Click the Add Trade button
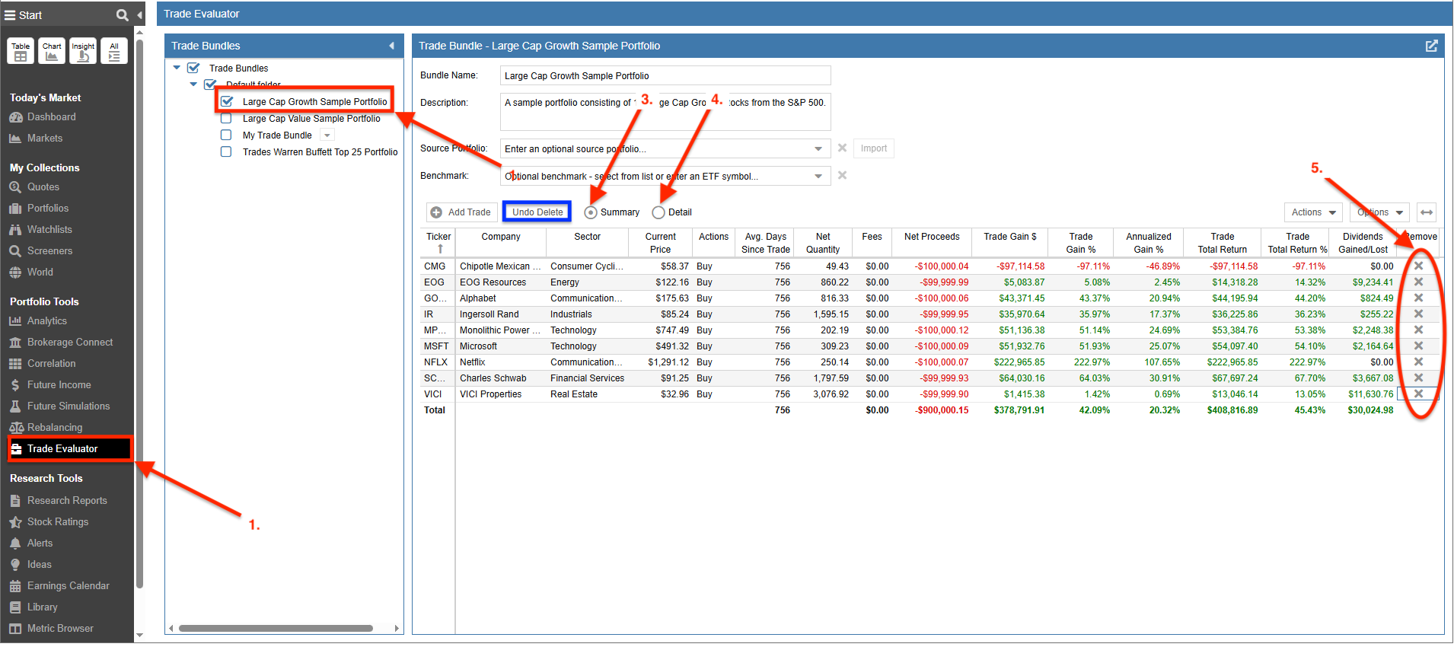 pos(461,212)
